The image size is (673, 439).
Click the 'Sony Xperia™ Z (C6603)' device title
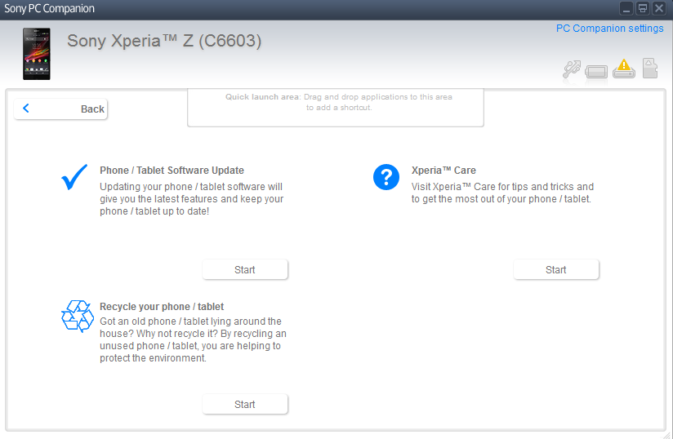tap(164, 41)
